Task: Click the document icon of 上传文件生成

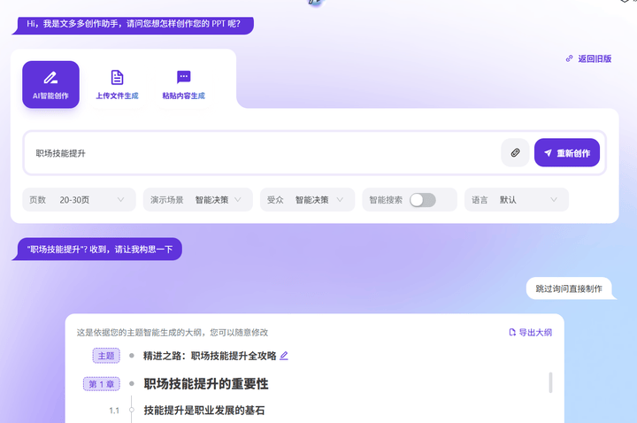Action: pyautogui.click(x=117, y=78)
